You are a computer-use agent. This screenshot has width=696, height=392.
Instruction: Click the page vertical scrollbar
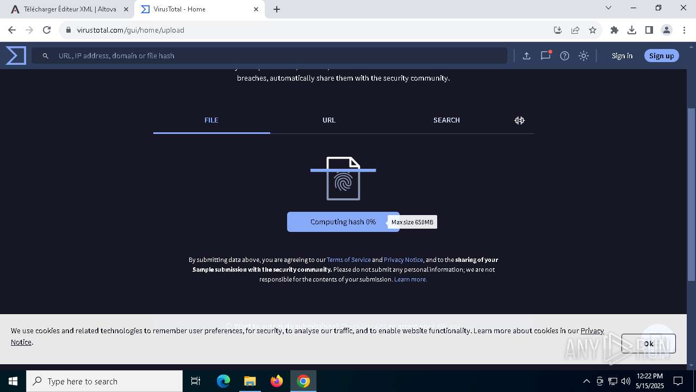pos(691,194)
